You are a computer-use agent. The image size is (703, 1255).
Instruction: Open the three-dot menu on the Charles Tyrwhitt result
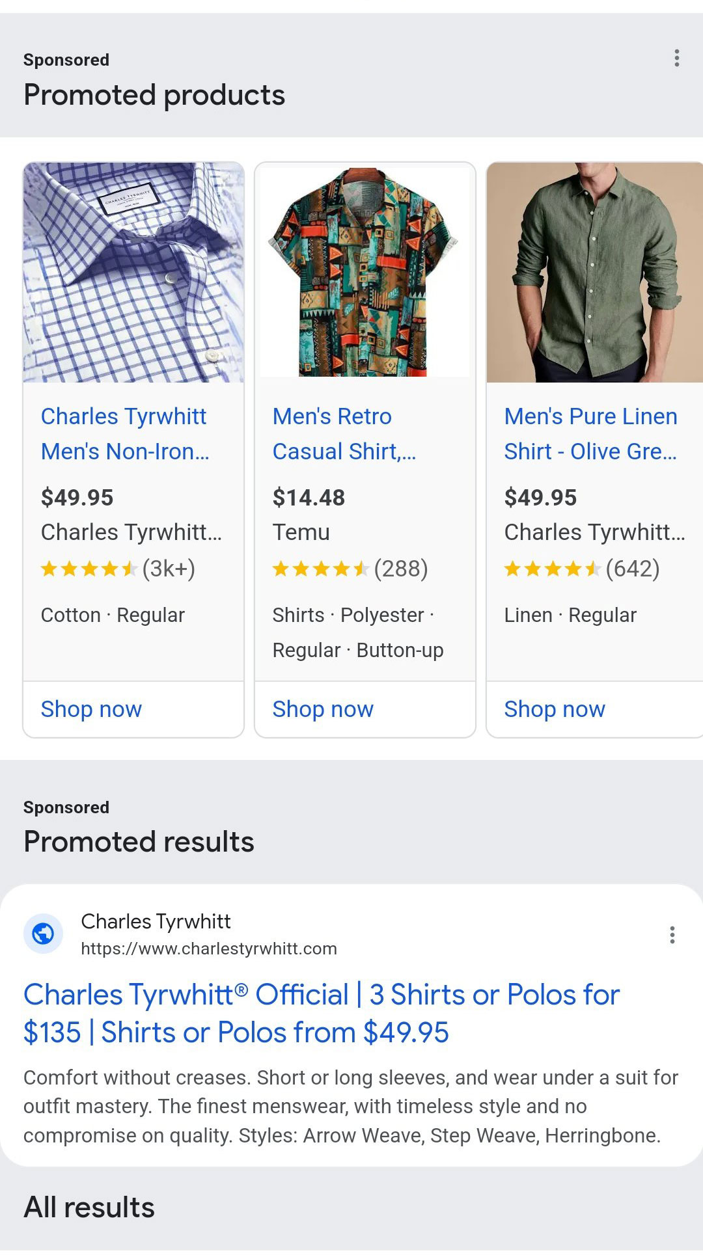tap(671, 937)
